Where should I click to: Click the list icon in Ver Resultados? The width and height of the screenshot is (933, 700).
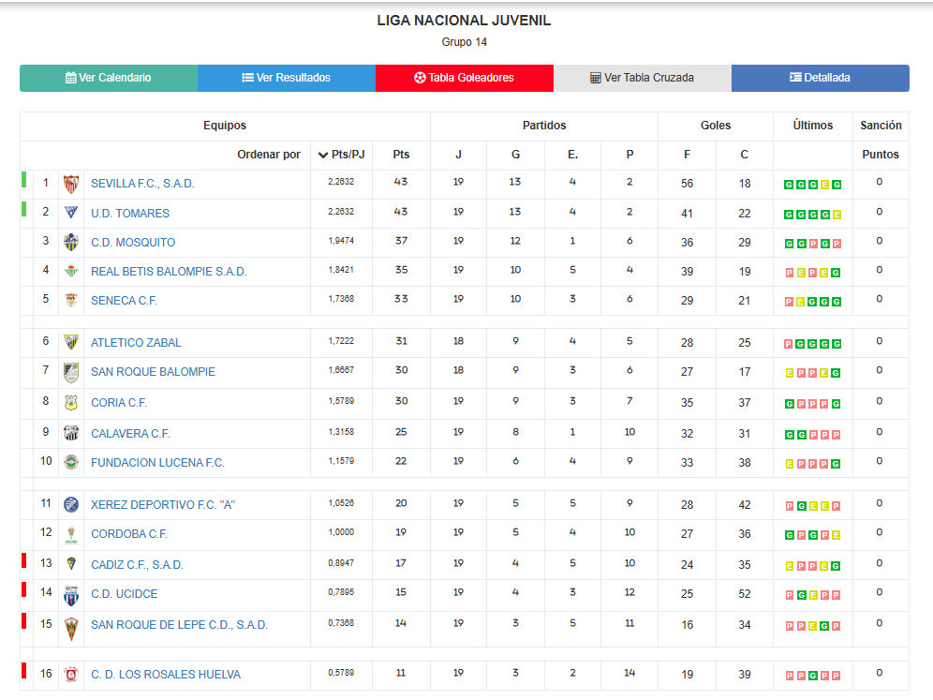(247, 78)
